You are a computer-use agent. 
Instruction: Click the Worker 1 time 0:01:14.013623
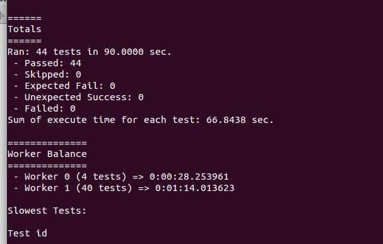(195, 188)
